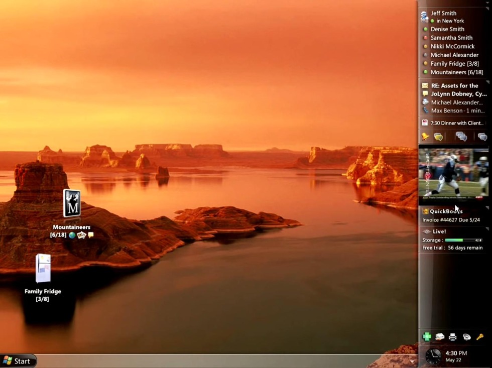
Task: Click the gold key security icon
Action: (x=479, y=336)
